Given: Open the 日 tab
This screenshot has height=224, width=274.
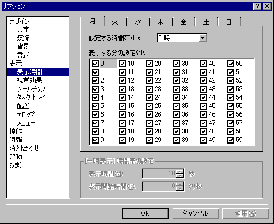Looking at the screenshot, I should [x=229, y=22].
